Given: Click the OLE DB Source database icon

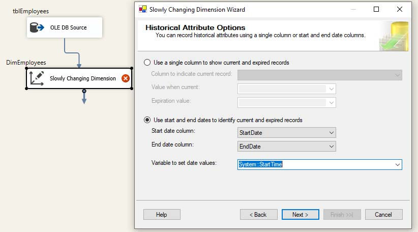Looking at the screenshot, I should tap(37, 27).
